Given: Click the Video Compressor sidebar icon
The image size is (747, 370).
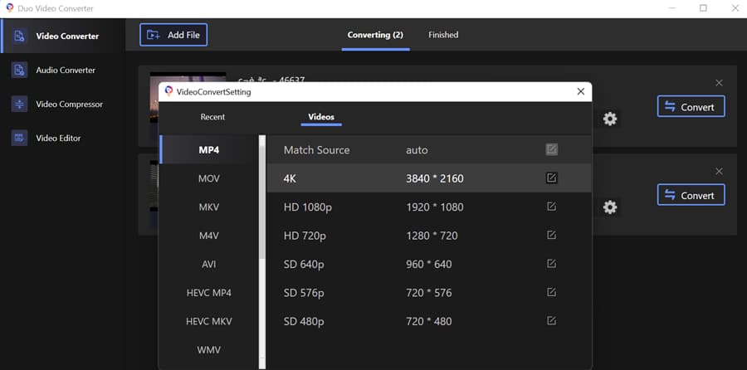Looking at the screenshot, I should [x=19, y=104].
